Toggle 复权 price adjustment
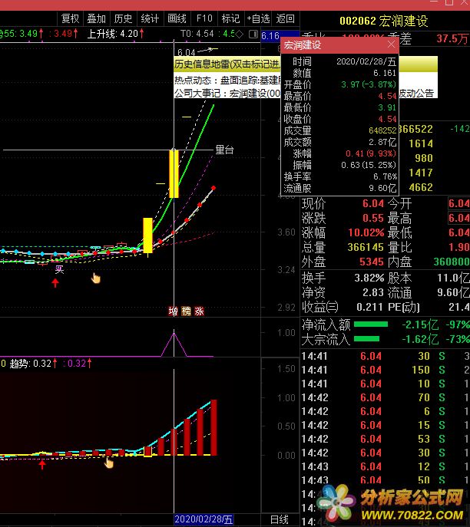 (70, 18)
